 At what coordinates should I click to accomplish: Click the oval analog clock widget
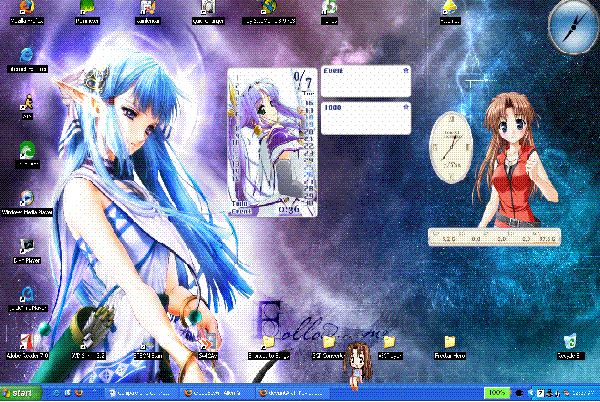click(451, 148)
